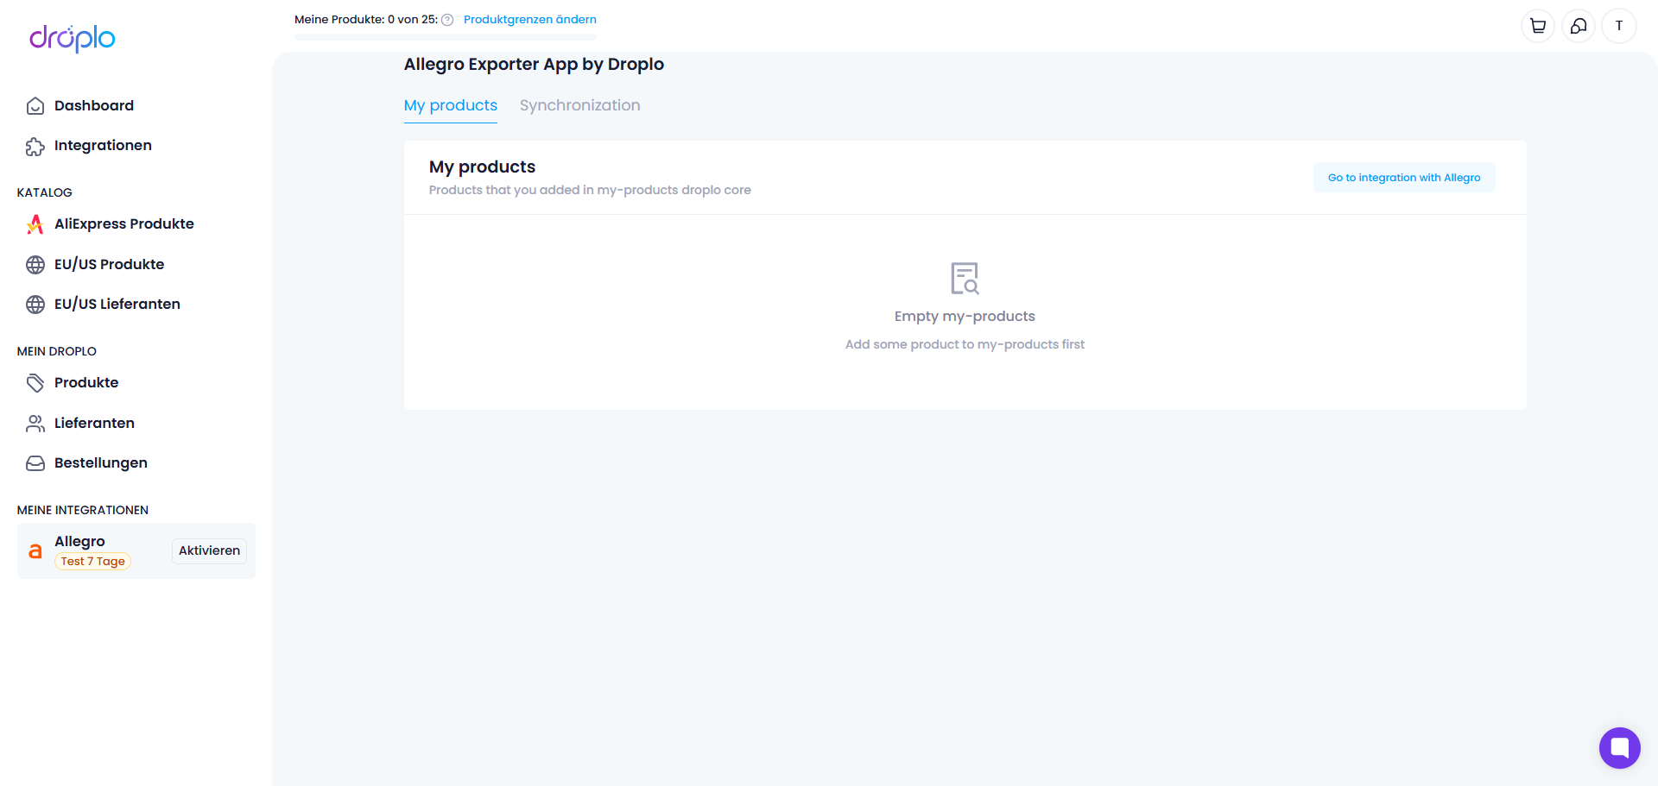This screenshot has height=786, width=1658.
Task: Click the AliExpress logo icon
Action: click(x=35, y=224)
